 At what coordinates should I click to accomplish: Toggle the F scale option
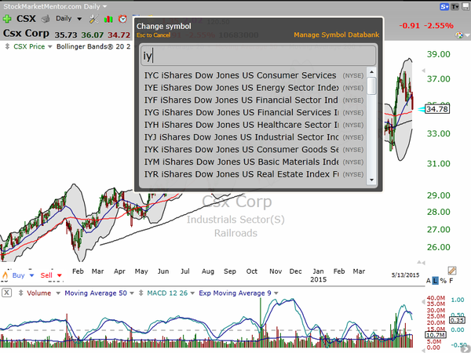tap(451, 281)
